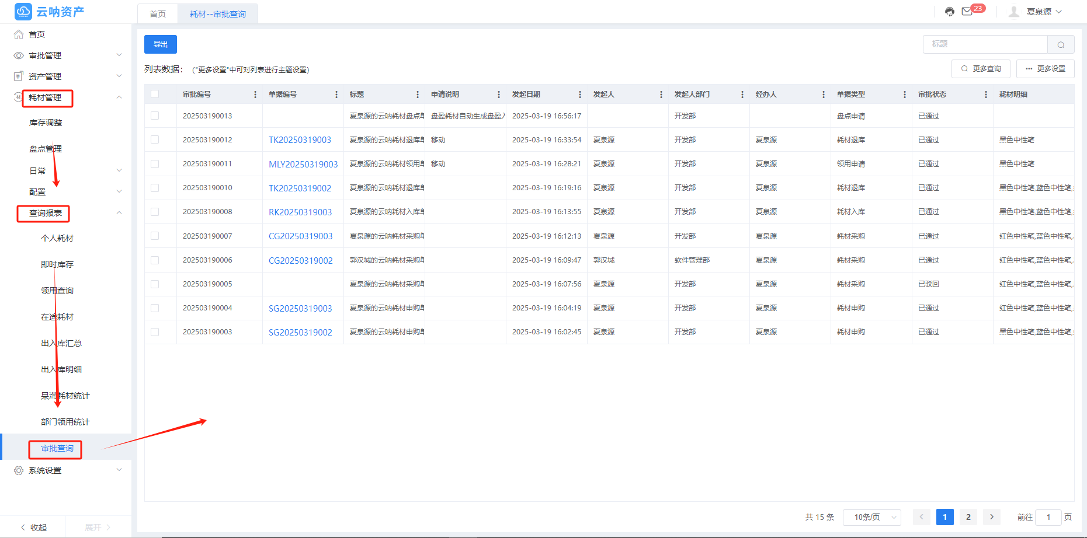Viewport: 1087px width, 538px height.
Task: Open document link TK20250319003
Action: (300, 140)
